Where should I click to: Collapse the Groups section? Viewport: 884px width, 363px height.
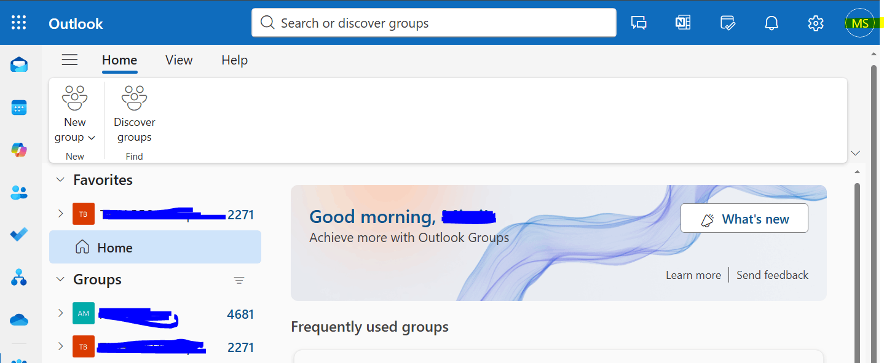(60, 279)
